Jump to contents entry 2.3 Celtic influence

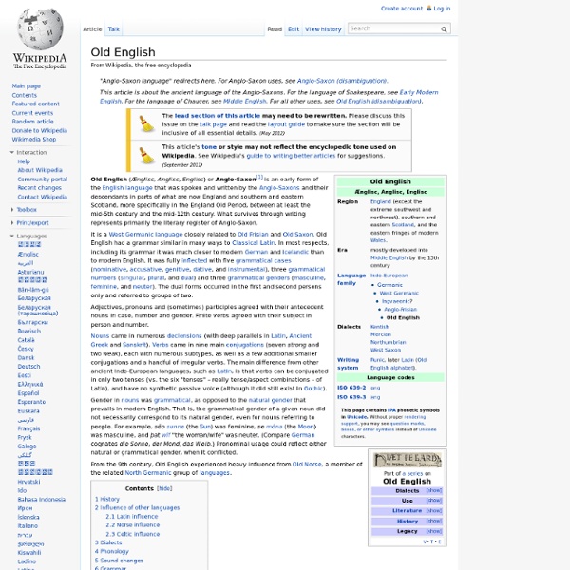point(133,534)
